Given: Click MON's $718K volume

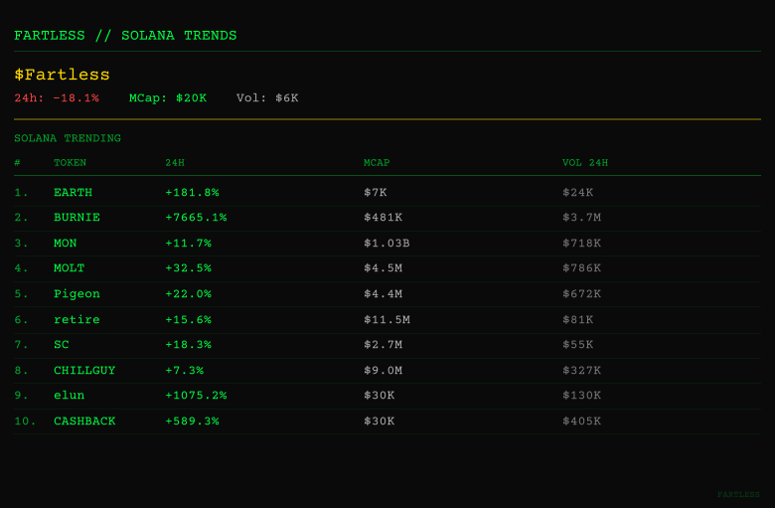Looking at the screenshot, I should [x=581, y=243].
